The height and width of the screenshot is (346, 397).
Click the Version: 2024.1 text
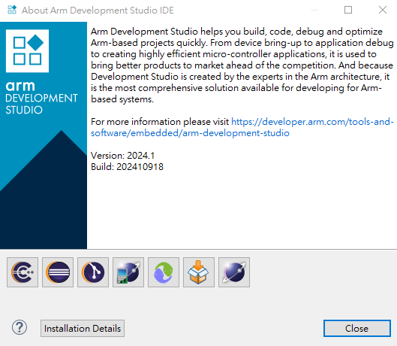point(122,156)
